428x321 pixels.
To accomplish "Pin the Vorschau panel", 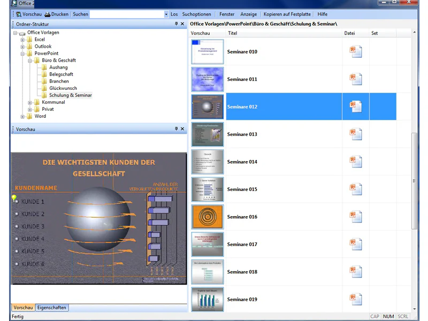I will pos(177,128).
